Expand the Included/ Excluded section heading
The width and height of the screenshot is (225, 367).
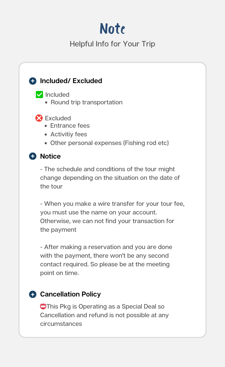(x=71, y=81)
